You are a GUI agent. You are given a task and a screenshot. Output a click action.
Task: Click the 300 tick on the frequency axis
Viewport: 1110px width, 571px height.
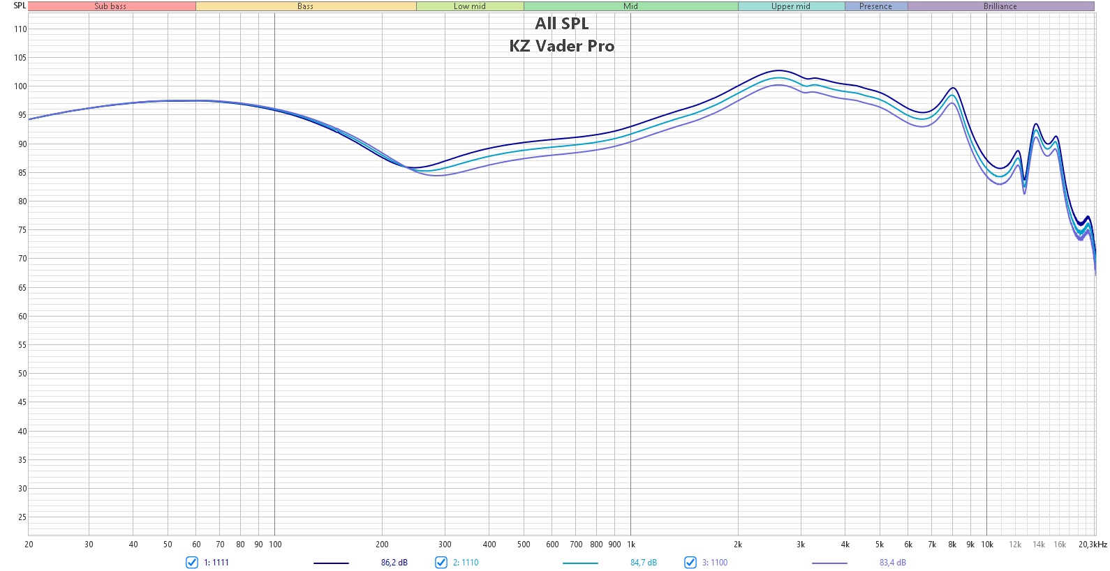445,545
